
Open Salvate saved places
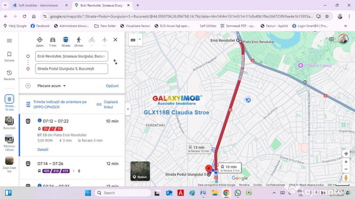coord(9,57)
